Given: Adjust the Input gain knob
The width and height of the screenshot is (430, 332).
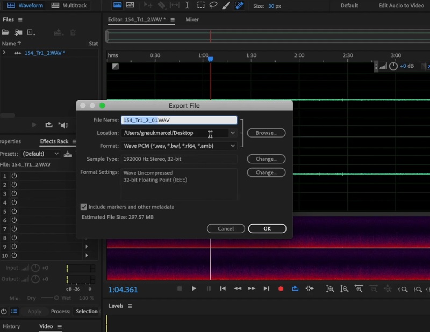Looking at the screenshot, I should point(35,268).
